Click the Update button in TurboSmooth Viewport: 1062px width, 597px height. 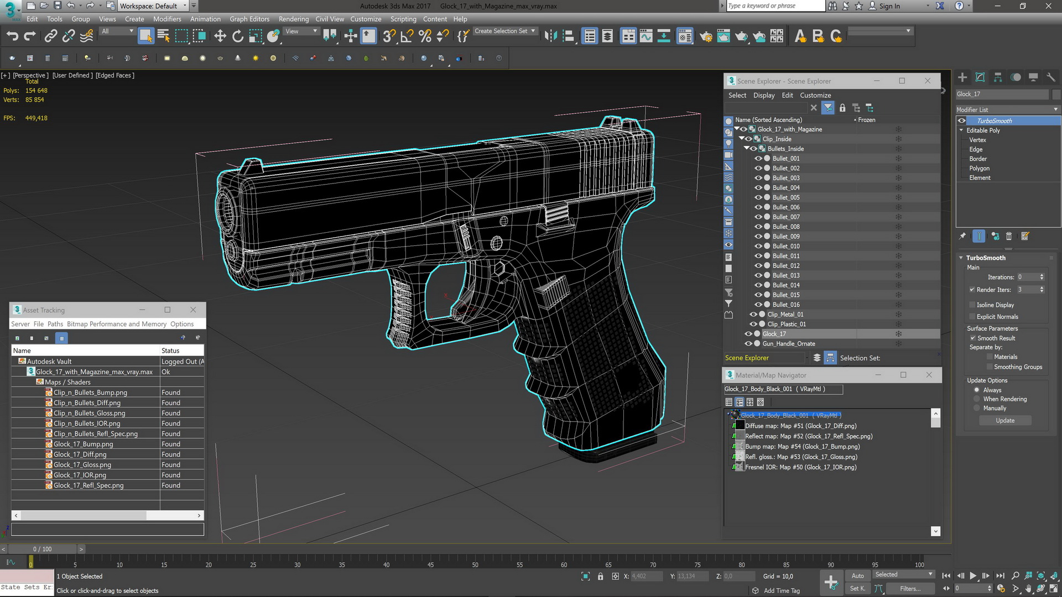pyautogui.click(x=1005, y=421)
